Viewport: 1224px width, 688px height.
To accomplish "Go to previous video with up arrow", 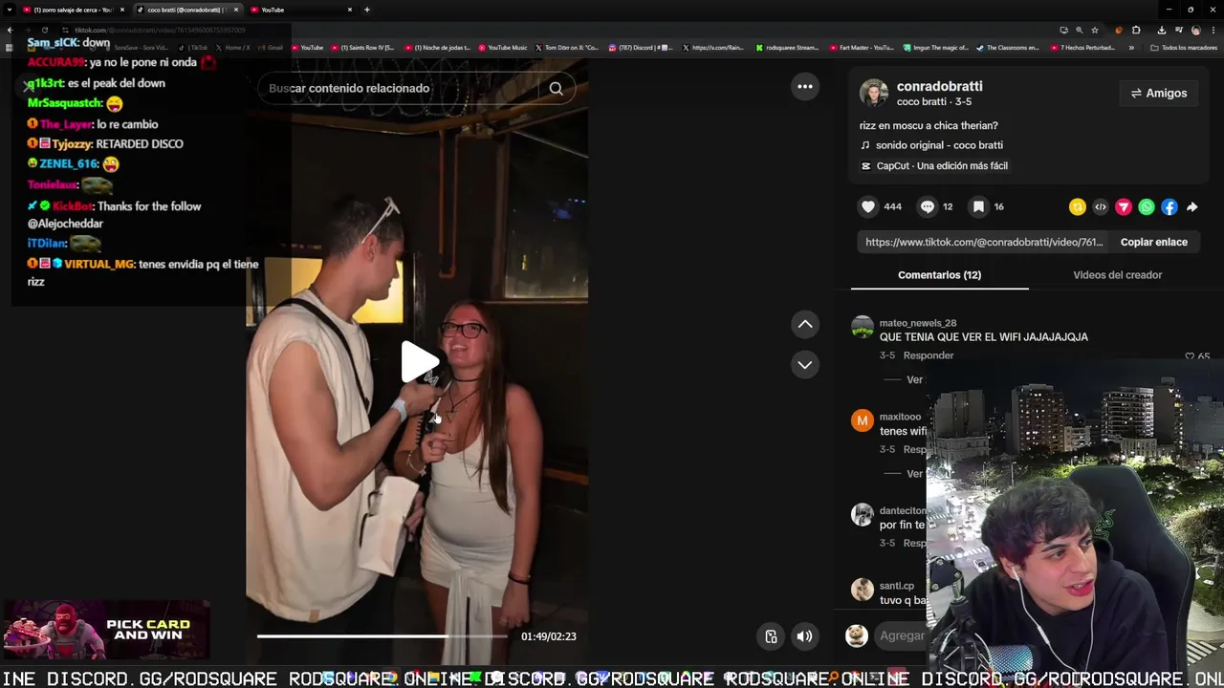I will [805, 325].
